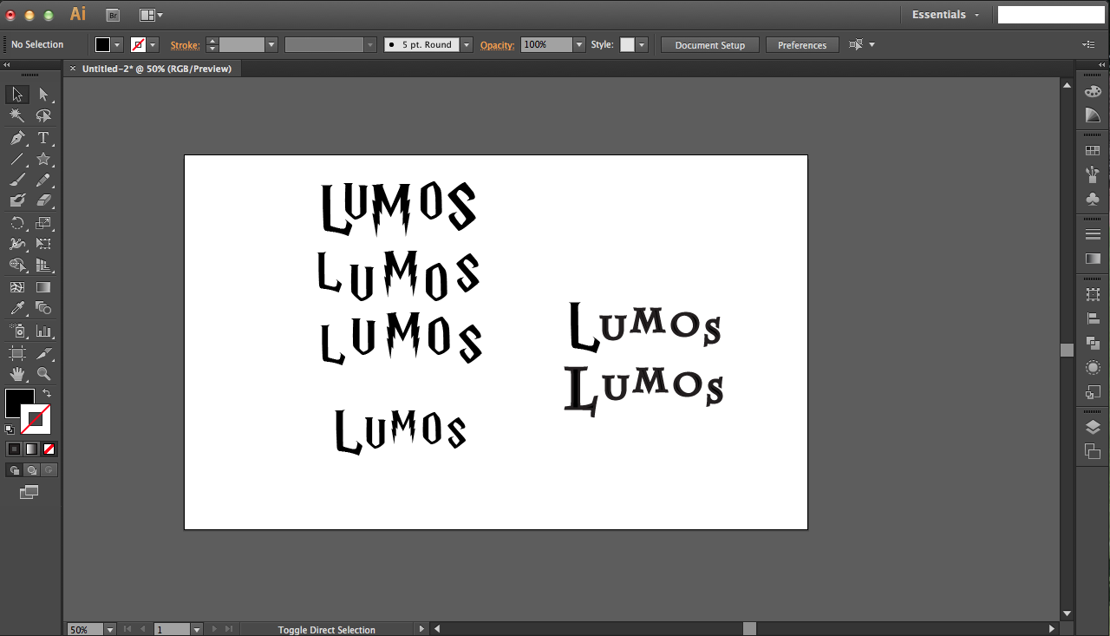Swap fill and stroke colors
The width and height of the screenshot is (1110, 636).
(47, 394)
